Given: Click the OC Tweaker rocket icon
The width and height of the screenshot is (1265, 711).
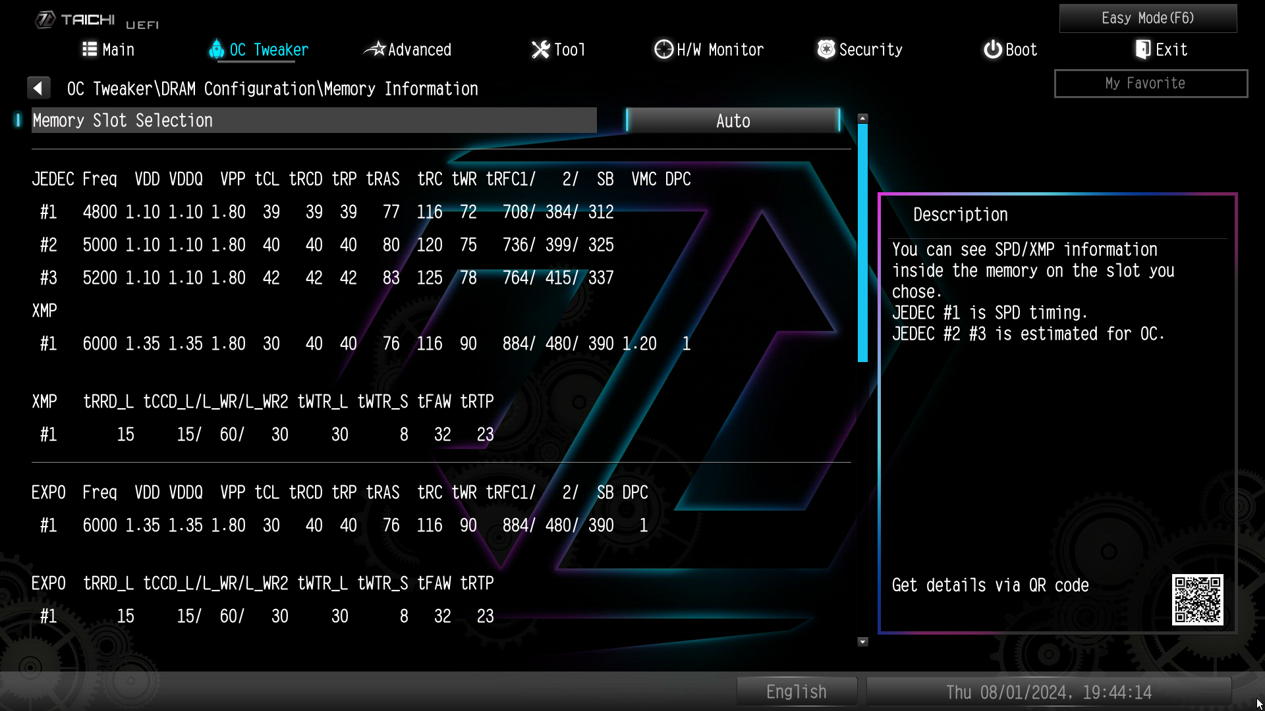Looking at the screenshot, I should 216,49.
